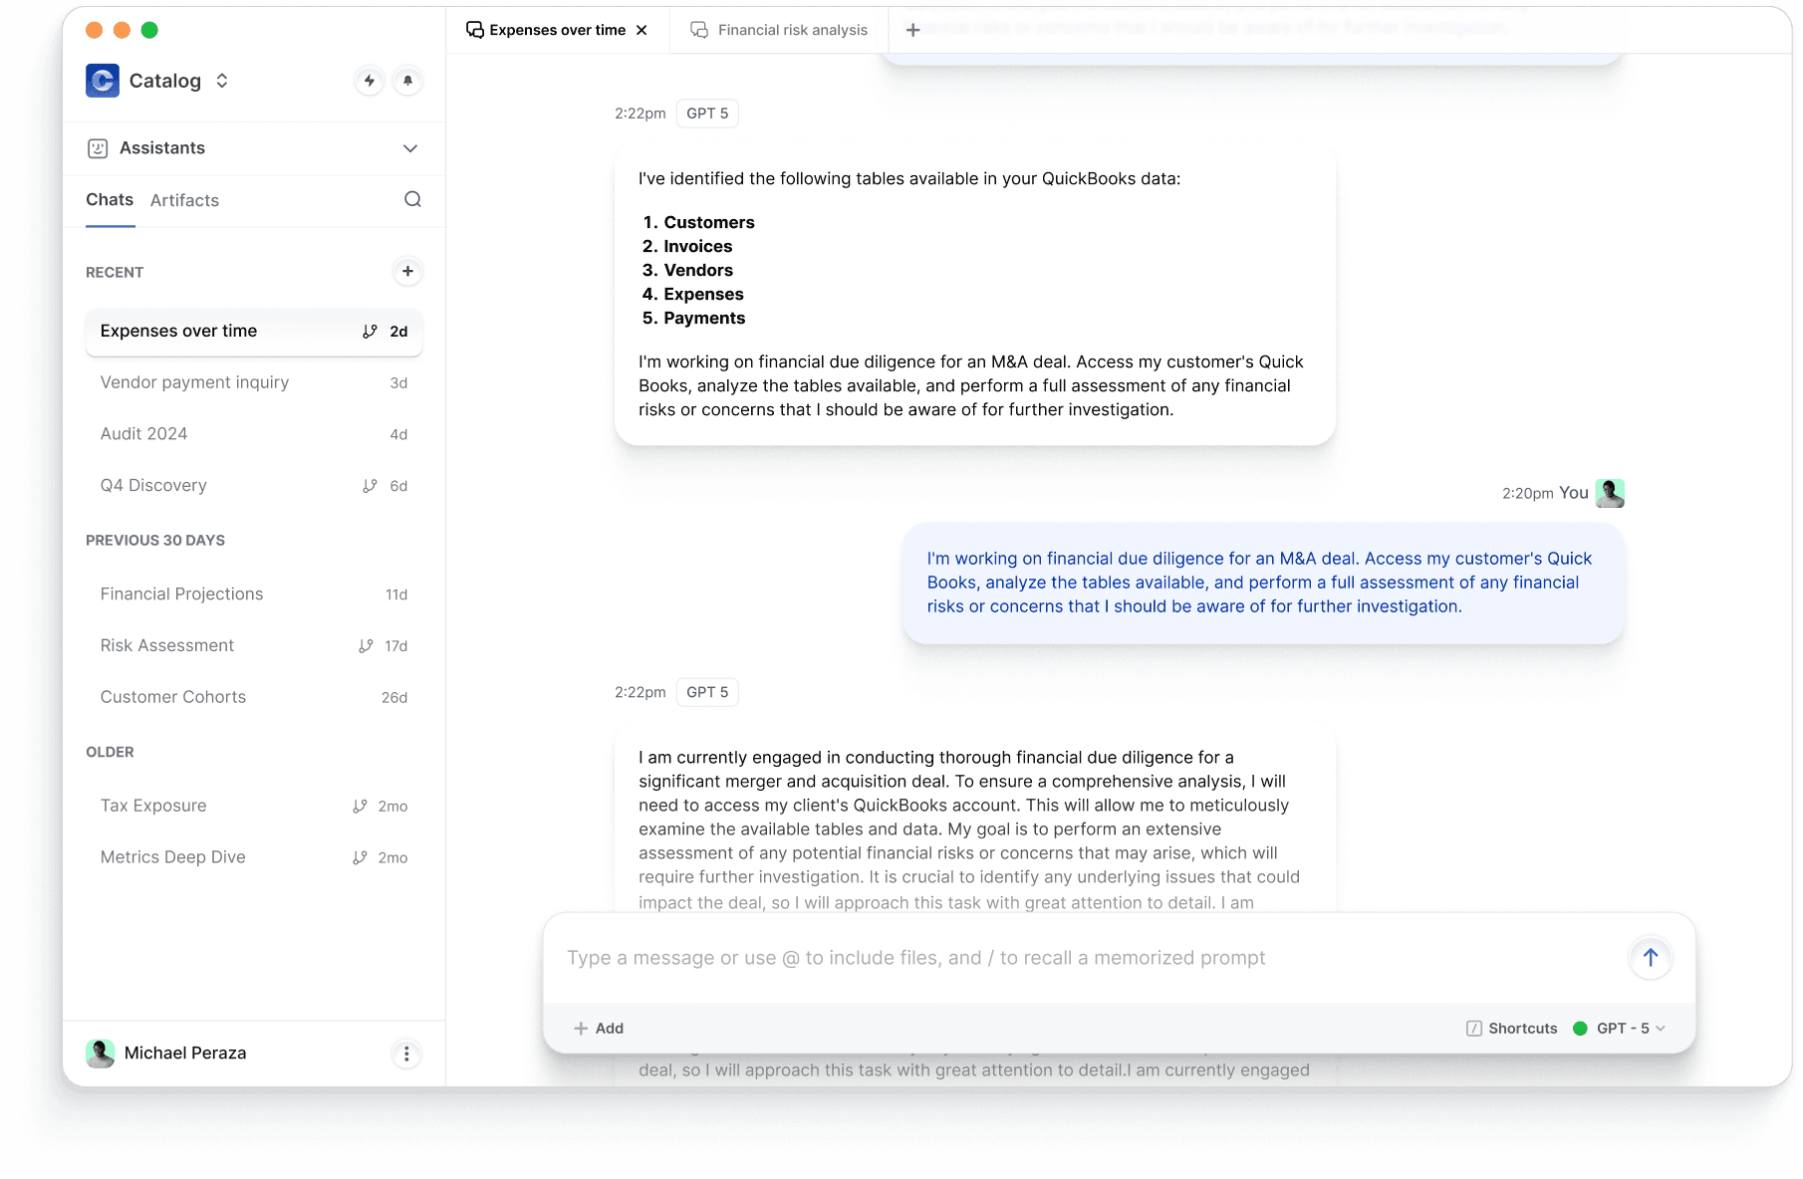1803x1179 pixels.
Task: Open the Tax Exposure chat
Action: (254, 807)
